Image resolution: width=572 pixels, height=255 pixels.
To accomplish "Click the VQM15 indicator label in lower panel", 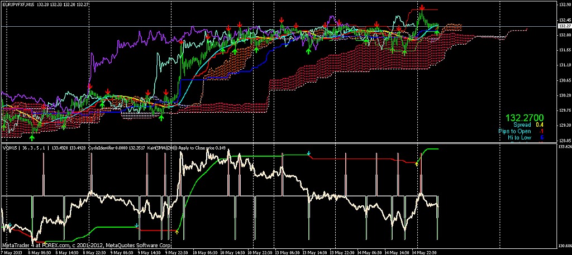I will (10, 148).
